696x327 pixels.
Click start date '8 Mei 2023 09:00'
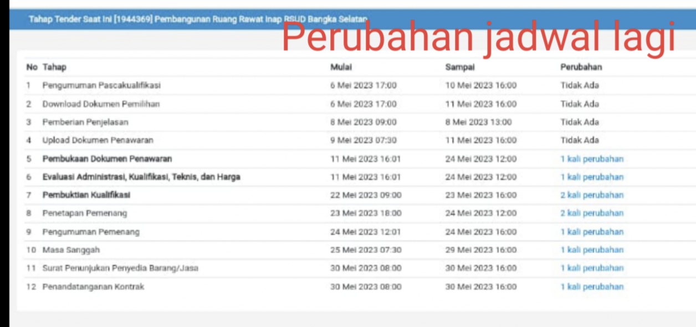[x=364, y=122]
